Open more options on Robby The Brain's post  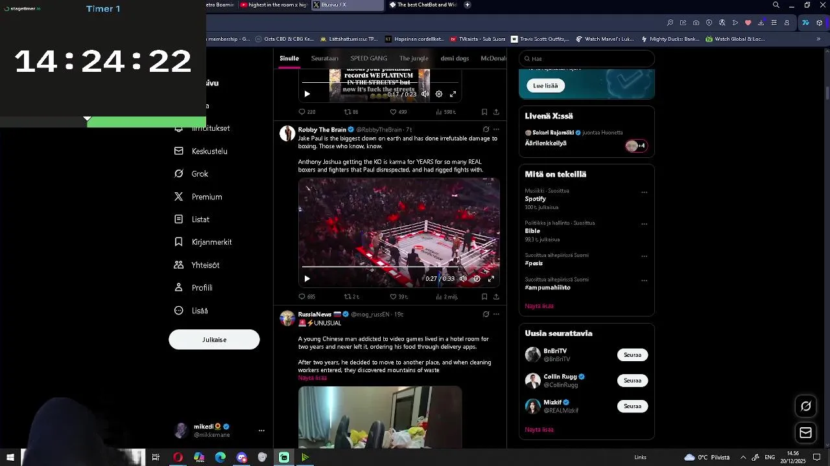[x=496, y=129]
